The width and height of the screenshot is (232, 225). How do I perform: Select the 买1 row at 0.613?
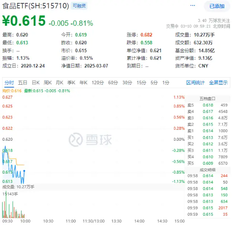[208, 137]
